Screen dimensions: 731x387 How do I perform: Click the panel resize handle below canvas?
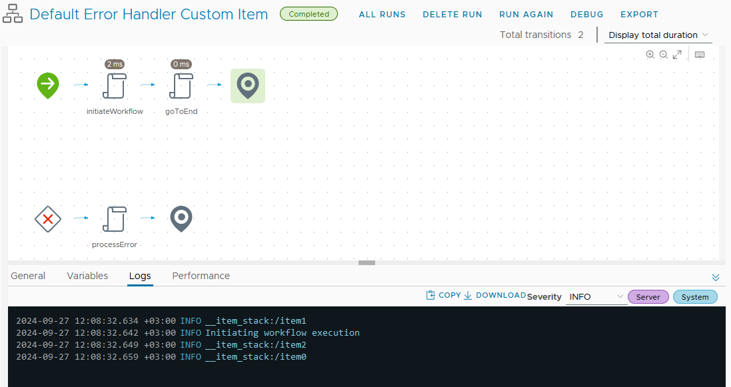(367, 262)
